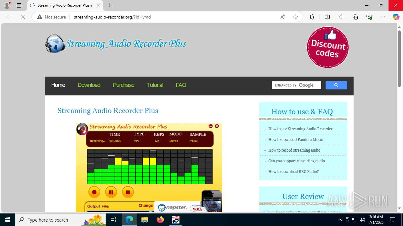Click the record button in recorder image

(x=94, y=192)
